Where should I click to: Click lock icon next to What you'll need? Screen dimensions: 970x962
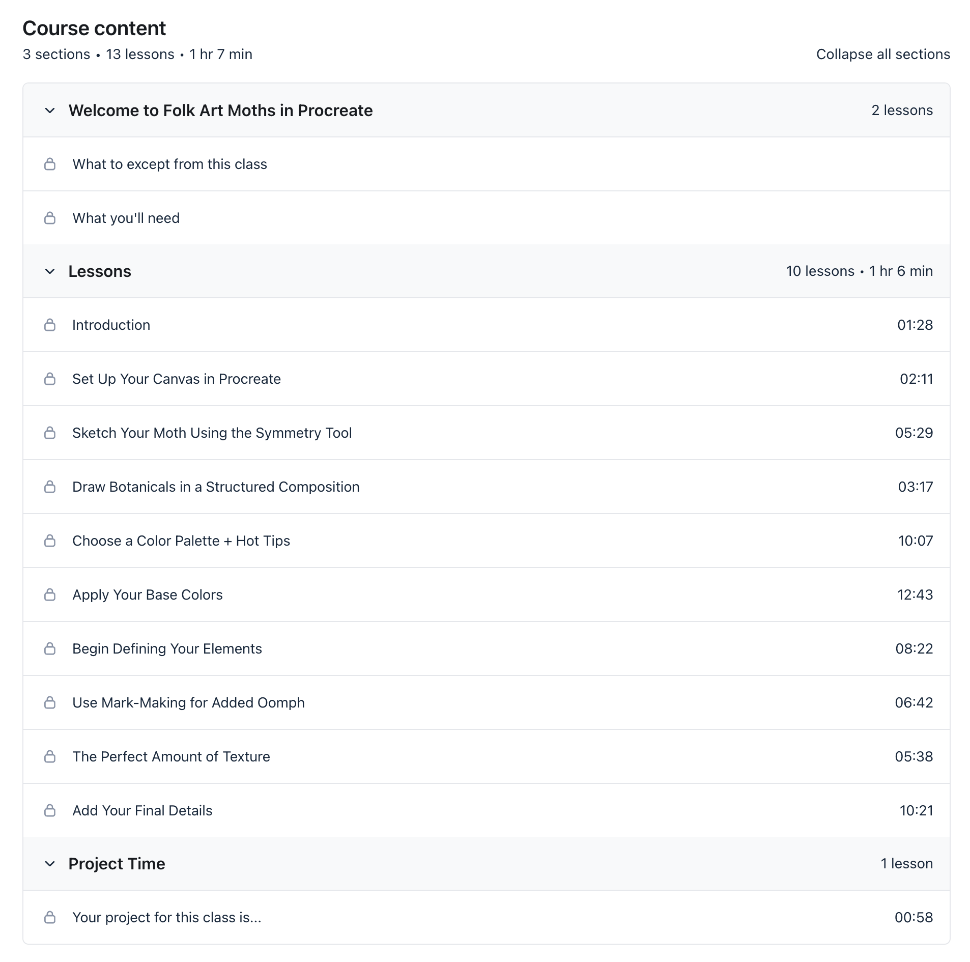[50, 218]
